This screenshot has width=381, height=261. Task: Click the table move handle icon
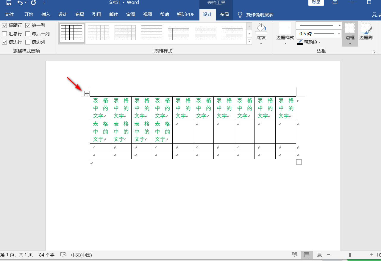[x=87, y=94]
